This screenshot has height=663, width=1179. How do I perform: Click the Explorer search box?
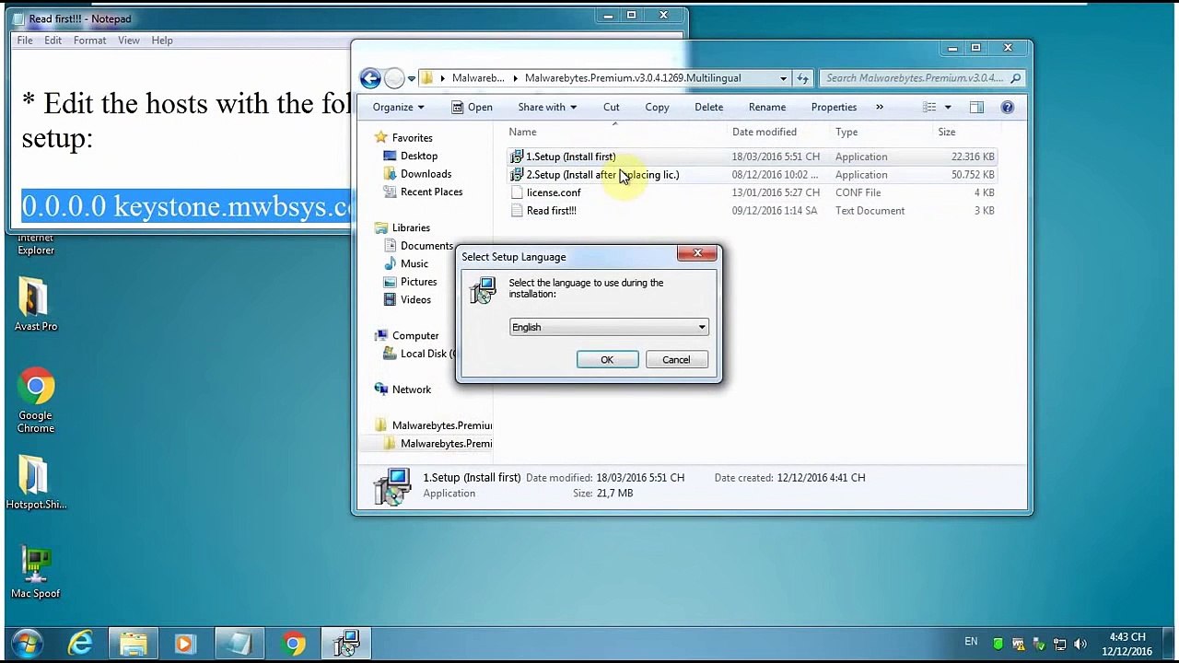(x=923, y=78)
